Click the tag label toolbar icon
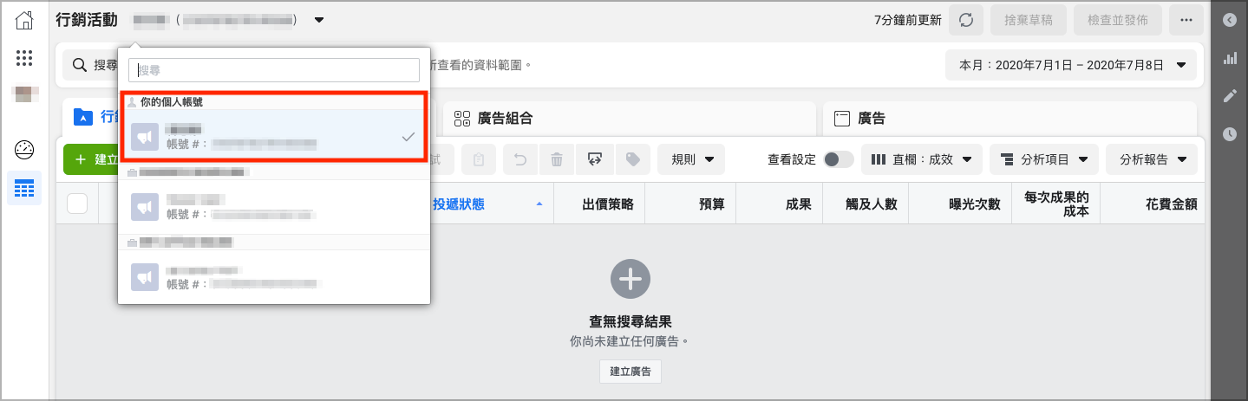This screenshot has height=401, width=1248. coord(633,159)
